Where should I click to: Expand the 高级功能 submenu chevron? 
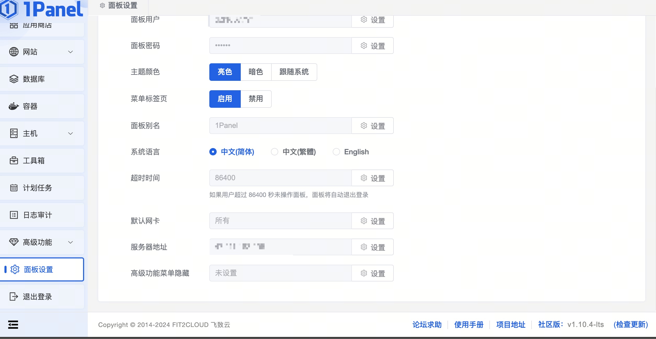70,242
